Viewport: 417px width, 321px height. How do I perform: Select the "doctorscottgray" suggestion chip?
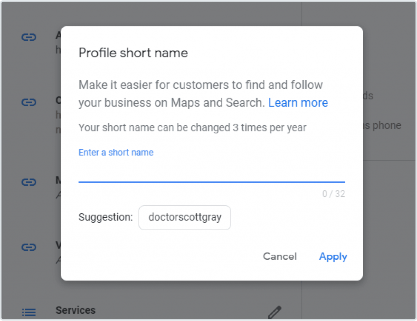pyautogui.click(x=184, y=218)
